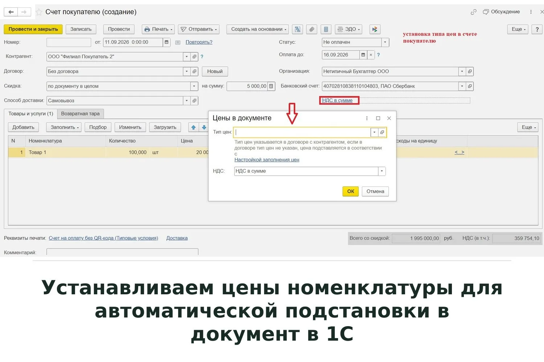Open the Обсуждение discussion panel
The image size is (544, 362).
pos(502,12)
